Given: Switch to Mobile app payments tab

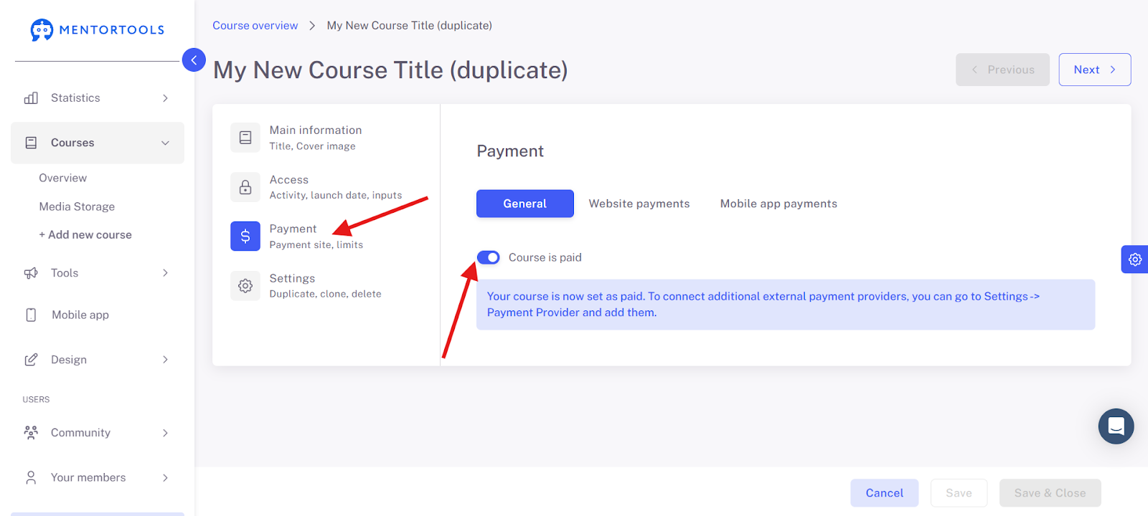Looking at the screenshot, I should click(x=778, y=204).
